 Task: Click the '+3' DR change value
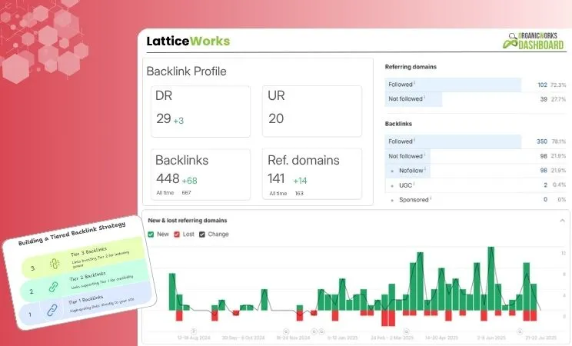[x=178, y=121]
